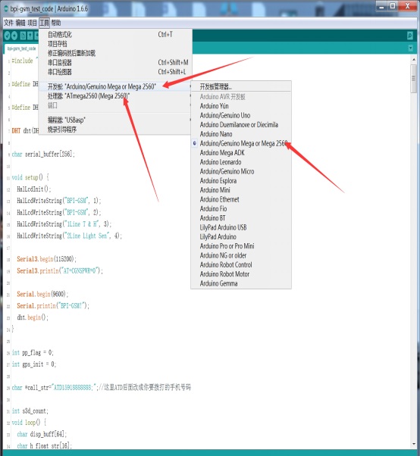Open the Serial Monitor magnifier icon
The width and height of the screenshot is (420, 456).
pos(410,36)
